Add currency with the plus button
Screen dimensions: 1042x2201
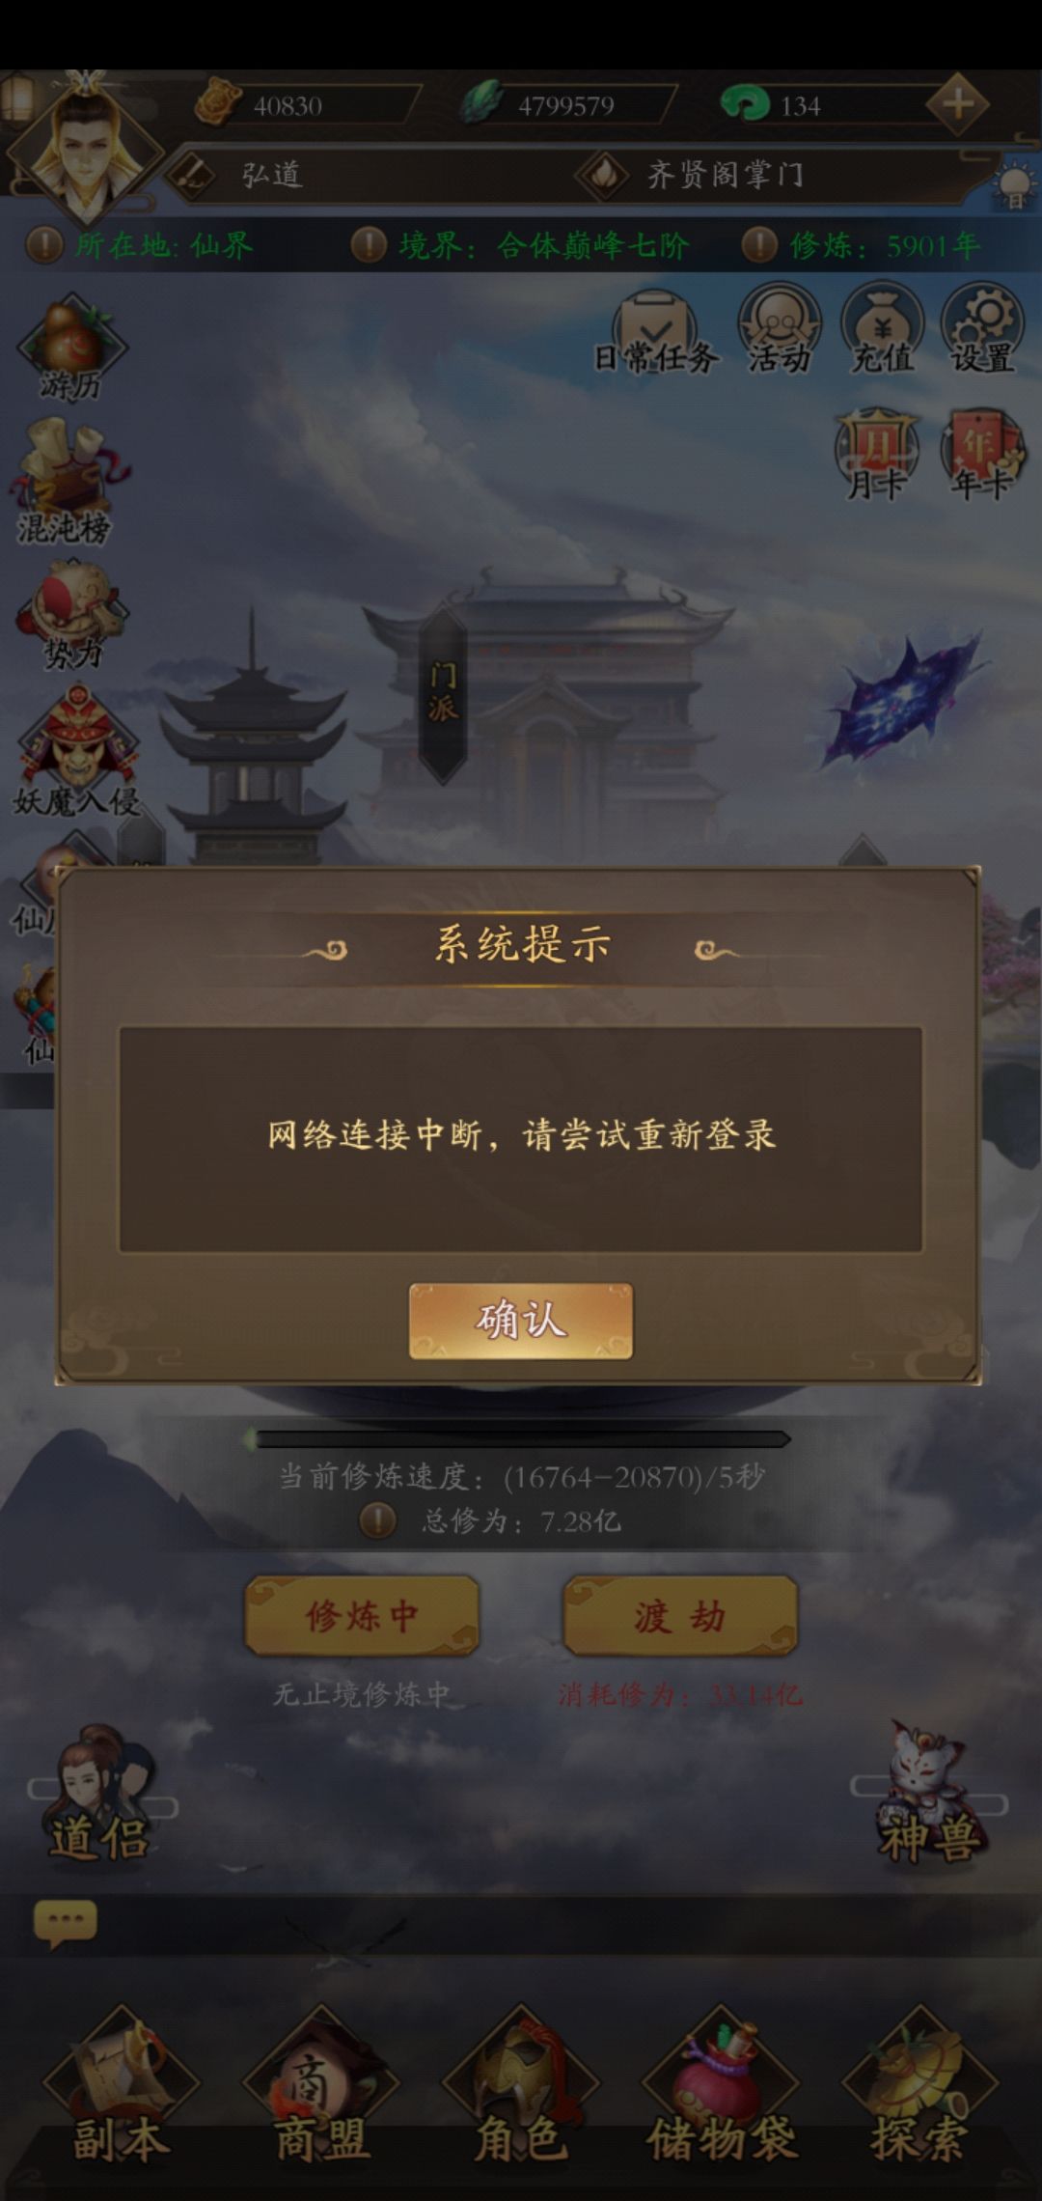point(957,103)
